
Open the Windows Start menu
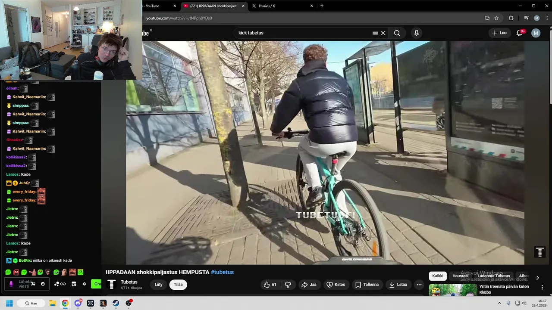coord(9,303)
